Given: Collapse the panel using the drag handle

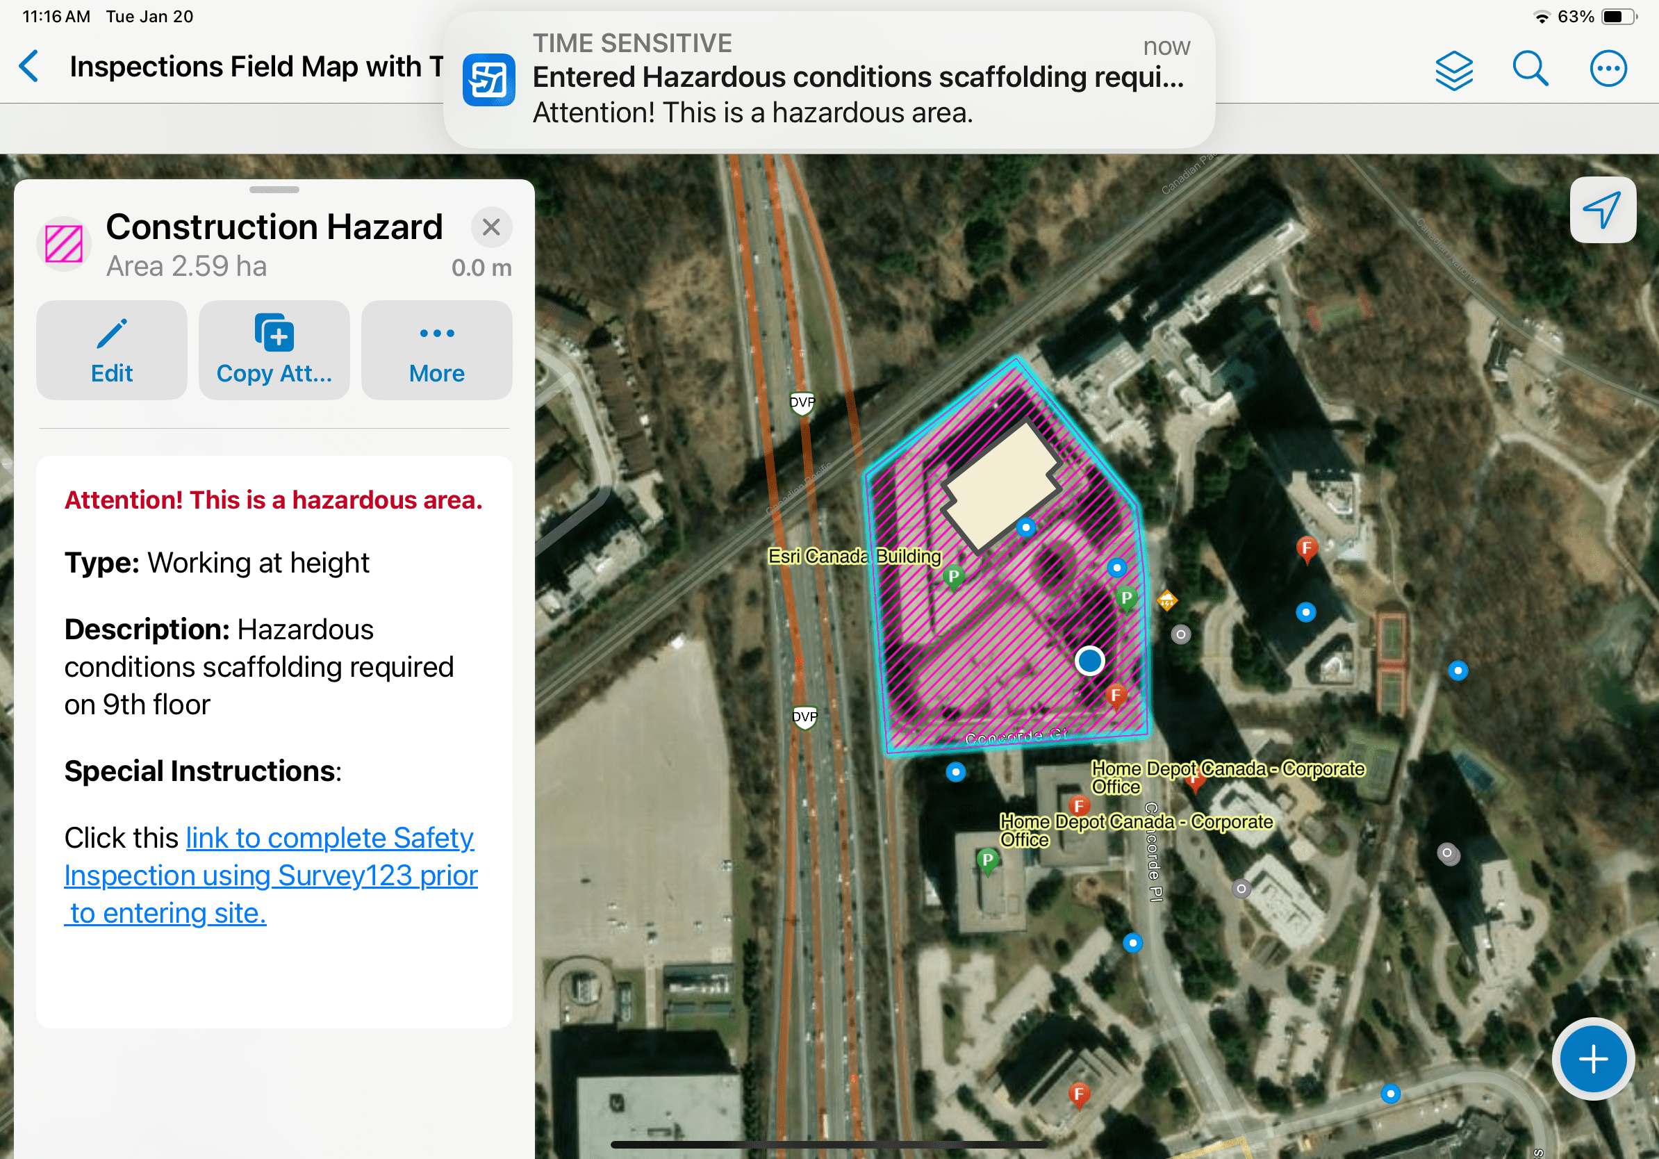Looking at the screenshot, I should (274, 191).
